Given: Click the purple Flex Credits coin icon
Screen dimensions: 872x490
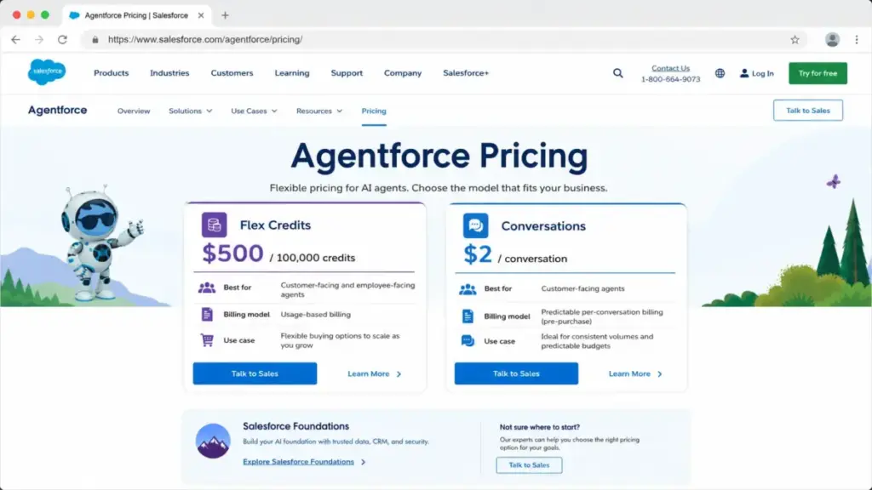Looking at the screenshot, I should click(x=214, y=225).
